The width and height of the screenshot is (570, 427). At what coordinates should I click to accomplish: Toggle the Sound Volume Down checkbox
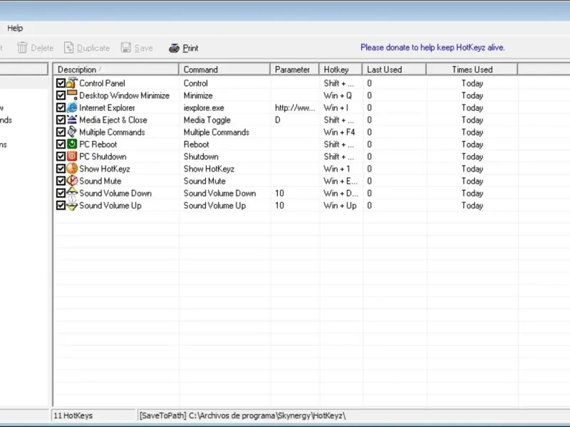click(61, 193)
